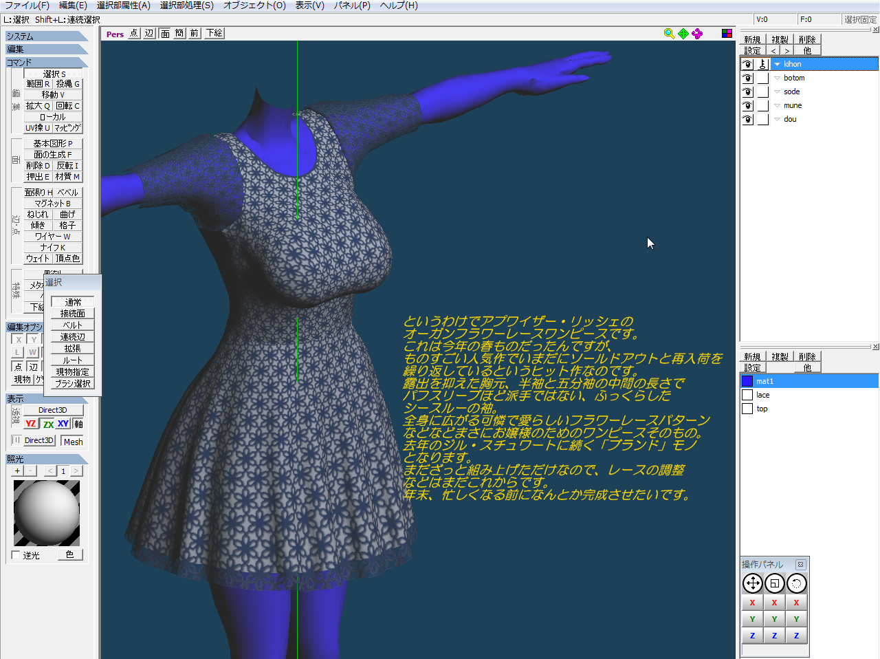Open the ファイル(F) menu

pos(27,6)
